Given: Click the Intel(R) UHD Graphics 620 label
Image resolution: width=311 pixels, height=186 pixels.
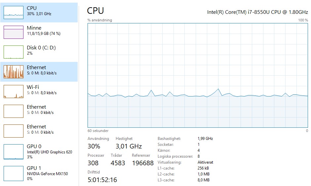Looking at the screenshot, I should [x=49, y=152].
